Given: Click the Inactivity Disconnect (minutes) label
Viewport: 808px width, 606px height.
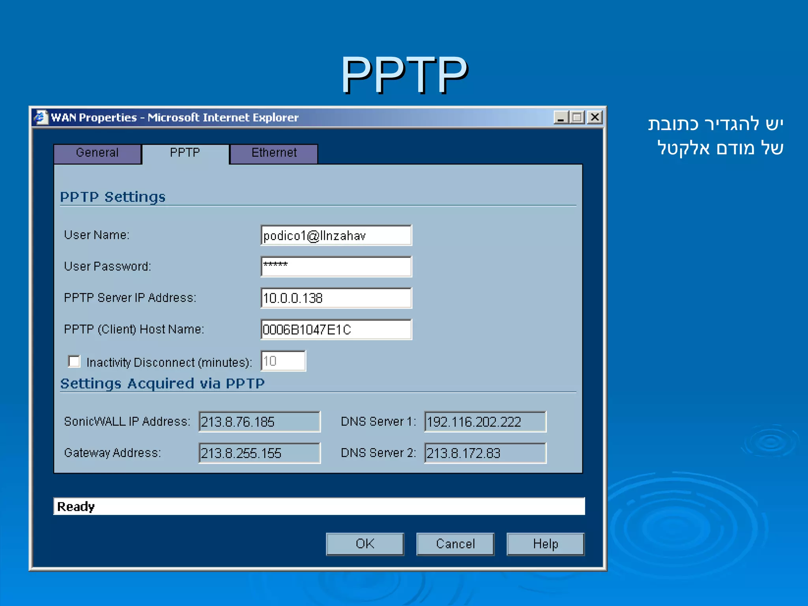Looking at the screenshot, I should [x=169, y=362].
